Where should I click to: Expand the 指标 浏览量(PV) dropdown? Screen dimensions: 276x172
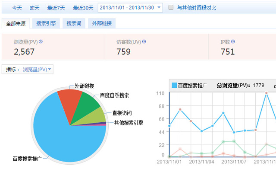coord(28,69)
